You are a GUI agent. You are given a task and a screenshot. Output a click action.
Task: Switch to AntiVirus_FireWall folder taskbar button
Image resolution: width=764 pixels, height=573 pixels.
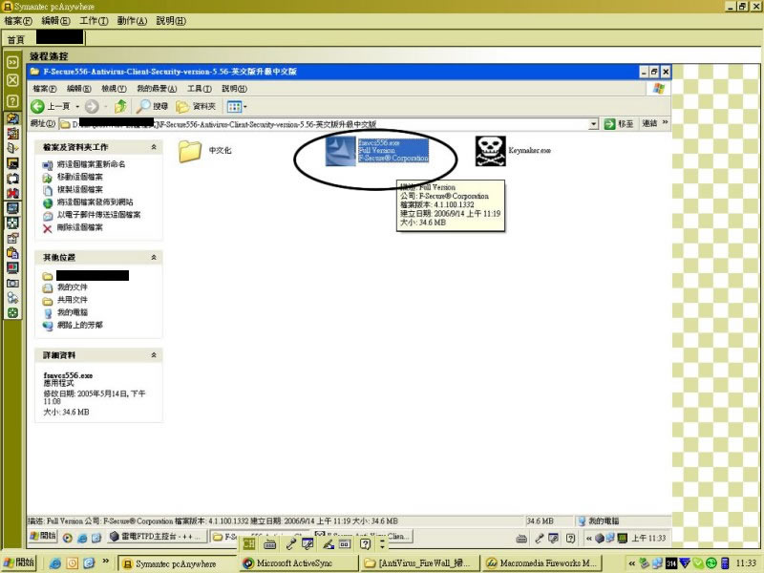point(419,563)
